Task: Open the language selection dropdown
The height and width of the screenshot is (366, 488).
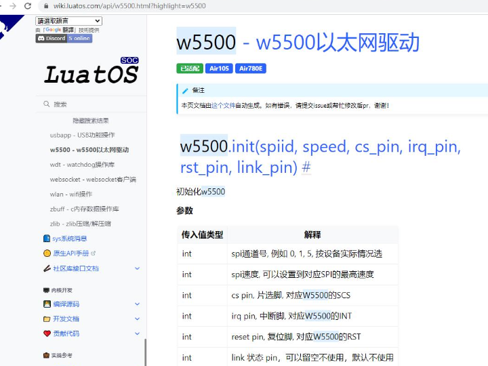Action: click(68, 21)
